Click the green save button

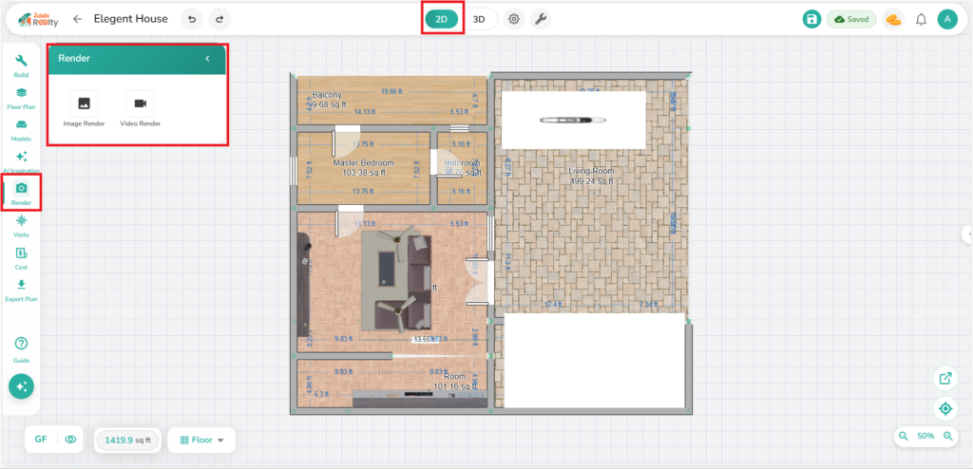point(811,19)
